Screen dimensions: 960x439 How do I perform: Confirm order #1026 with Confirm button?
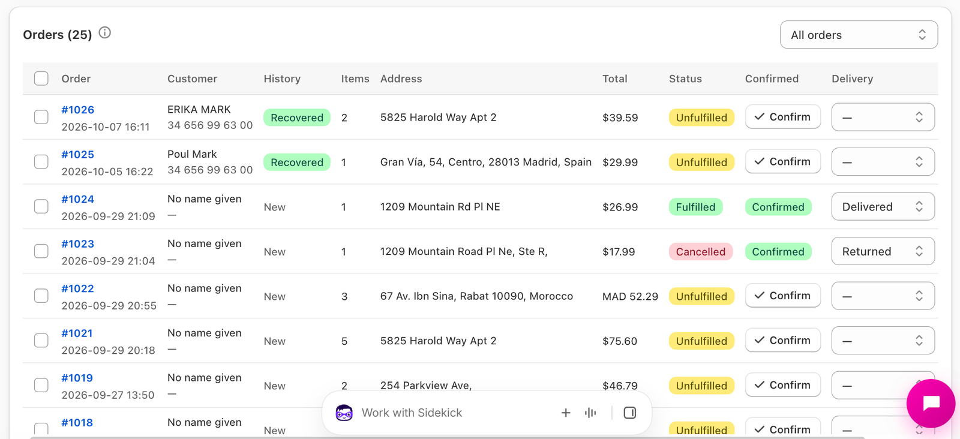tap(782, 117)
